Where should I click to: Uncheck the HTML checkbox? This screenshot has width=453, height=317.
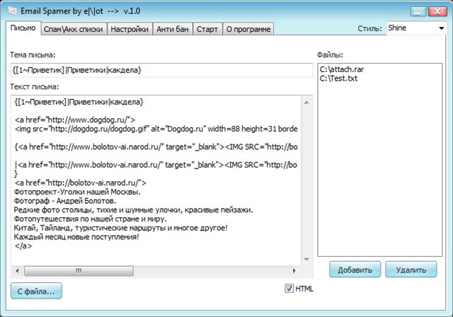[289, 288]
